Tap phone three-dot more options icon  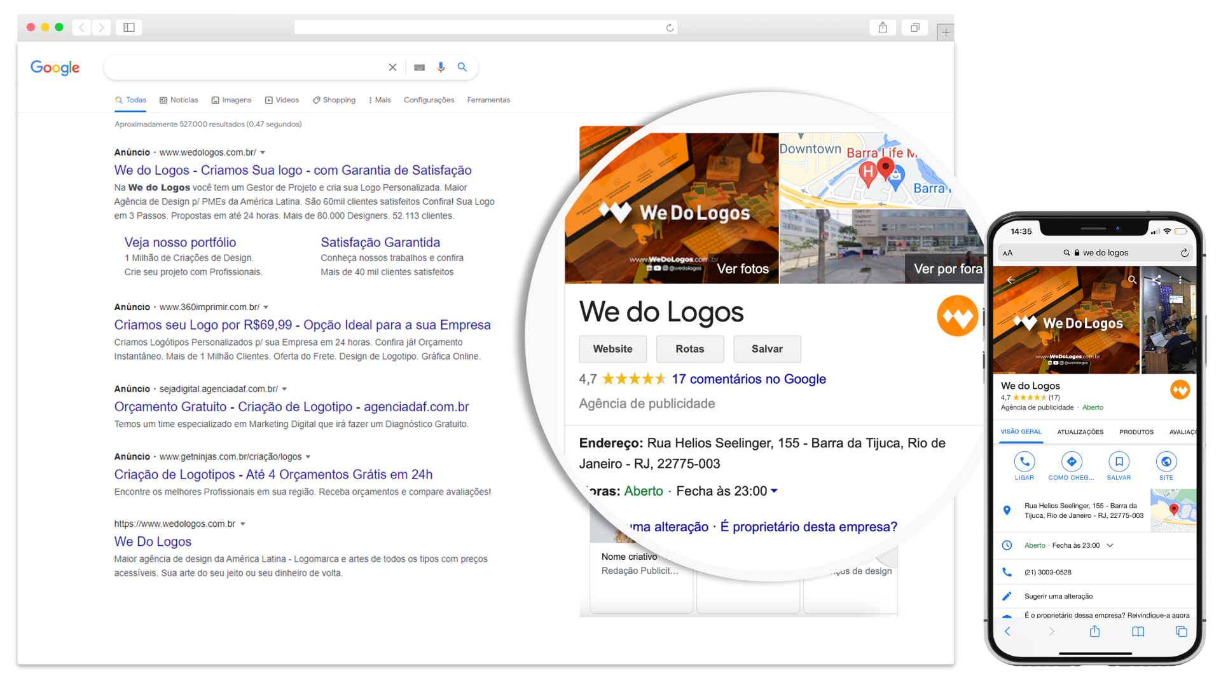1180,280
